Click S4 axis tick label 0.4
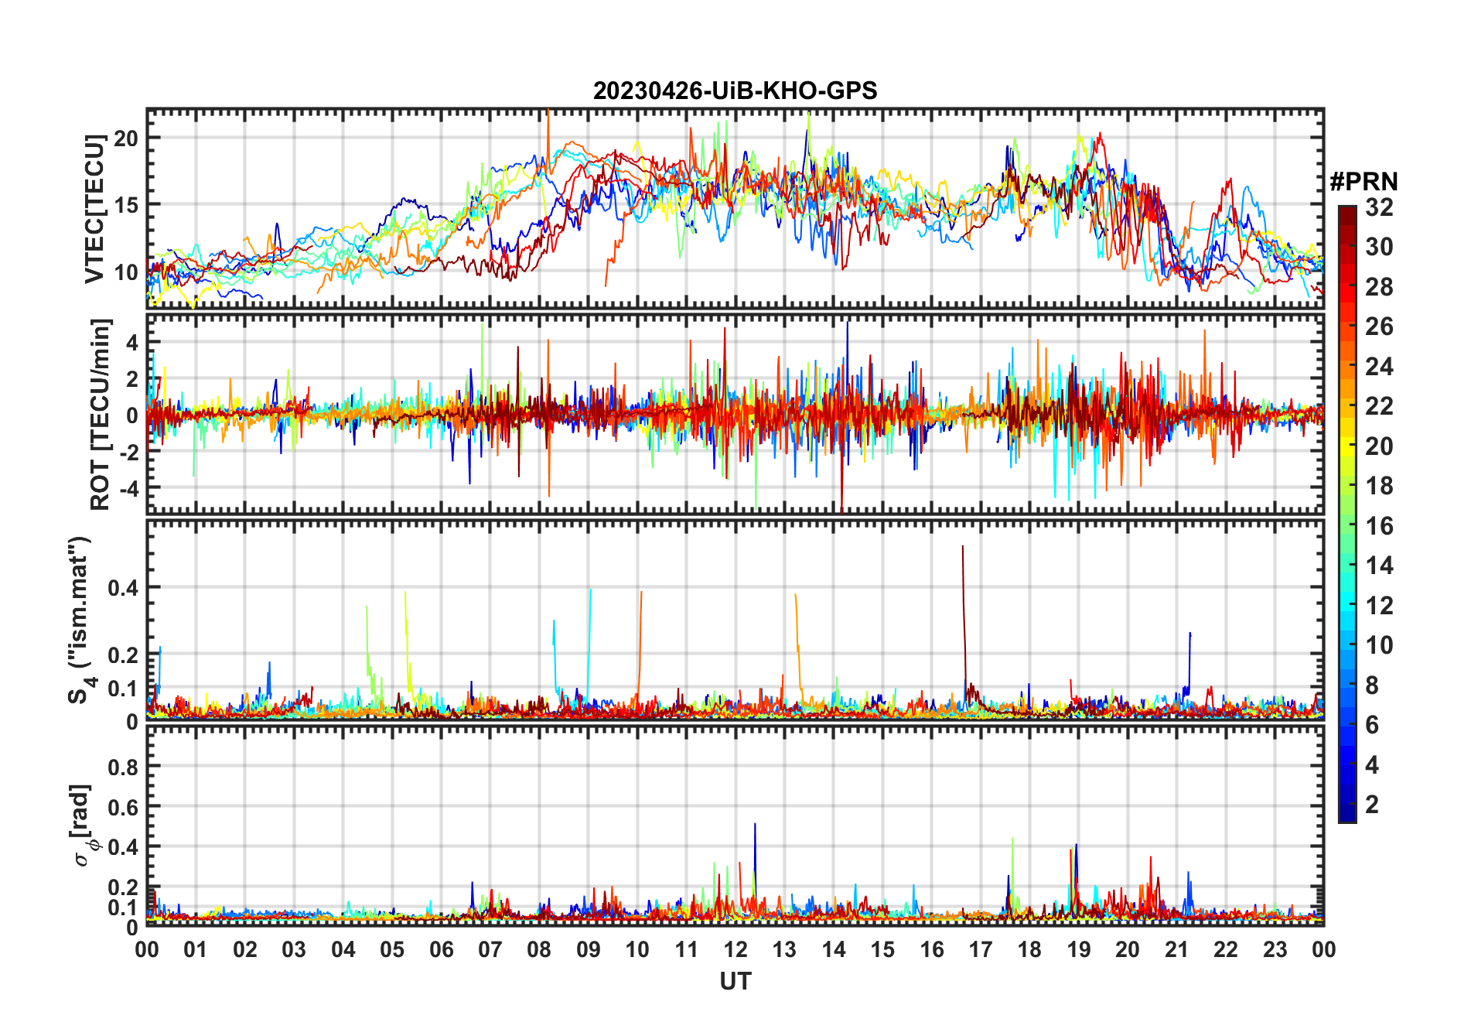1471x1029 pixels. [123, 588]
